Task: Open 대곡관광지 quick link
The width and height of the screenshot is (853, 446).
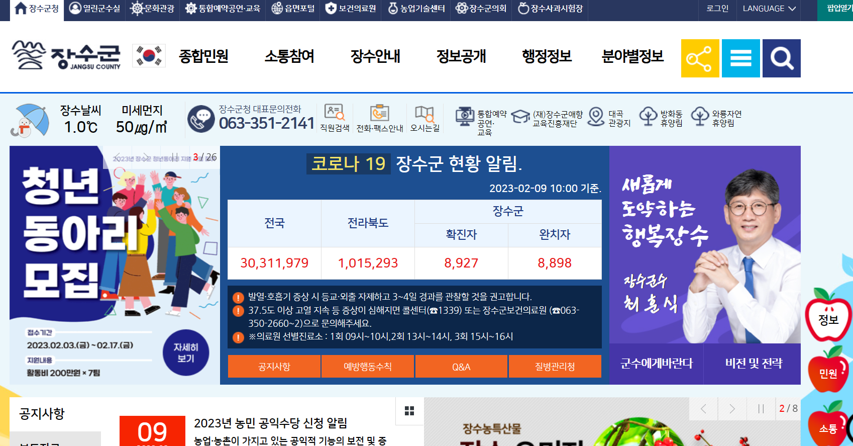Action: [609, 118]
